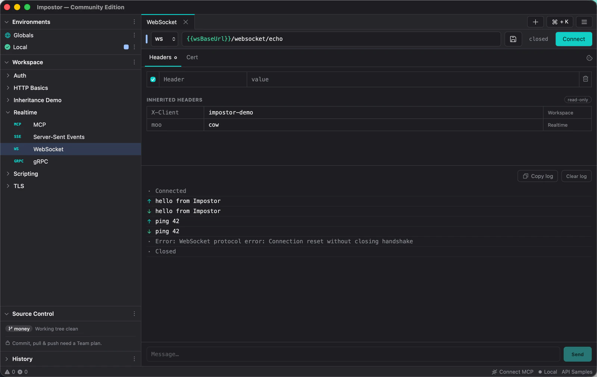This screenshot has width=597, height=377.
Task: Open History section options menu
Action: (134, 359)
